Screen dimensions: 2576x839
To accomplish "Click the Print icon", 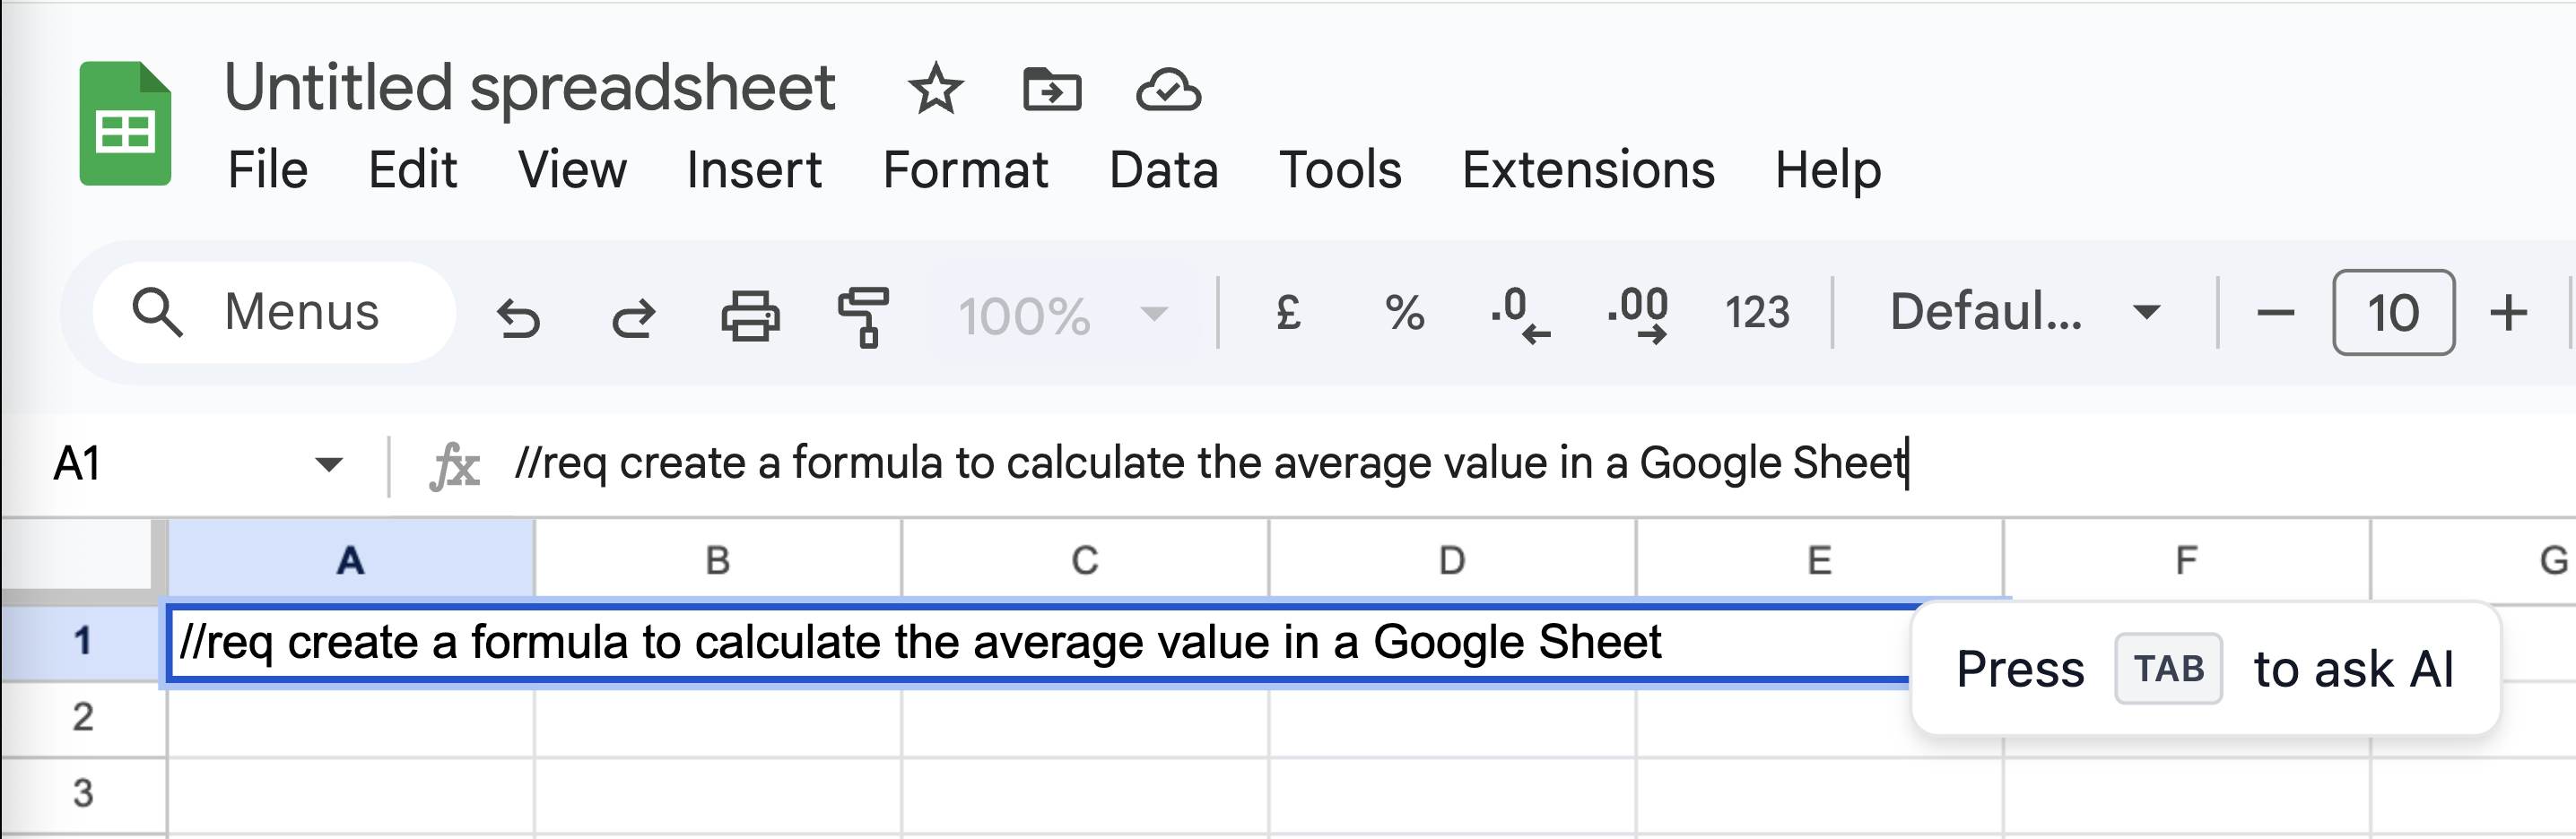I will pyautogui.click(x=750, y=316).
